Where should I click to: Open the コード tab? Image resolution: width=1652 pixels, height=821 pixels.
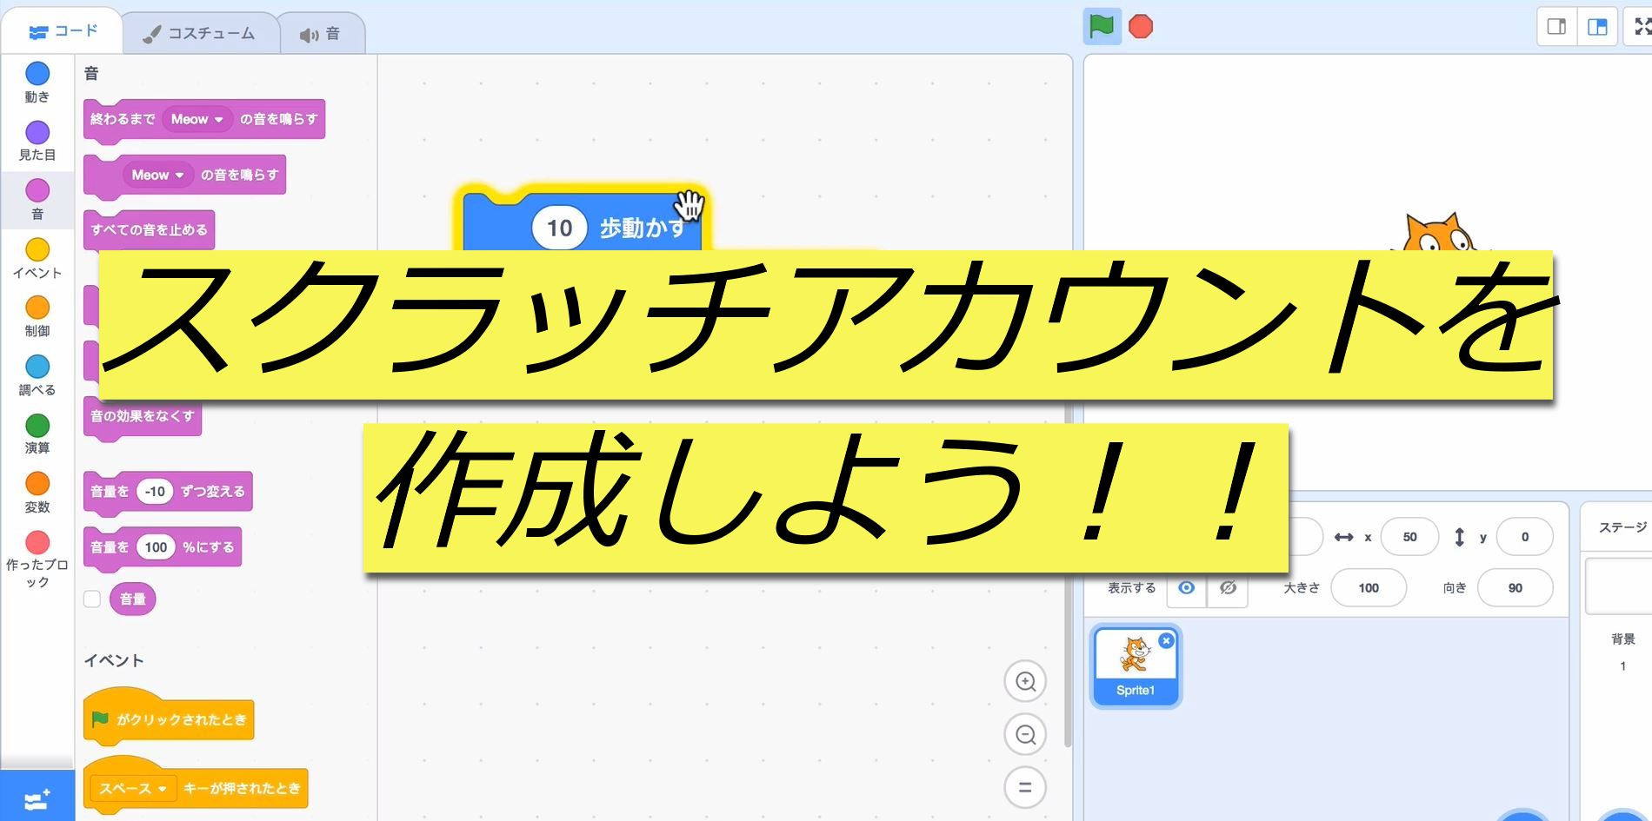62,32
